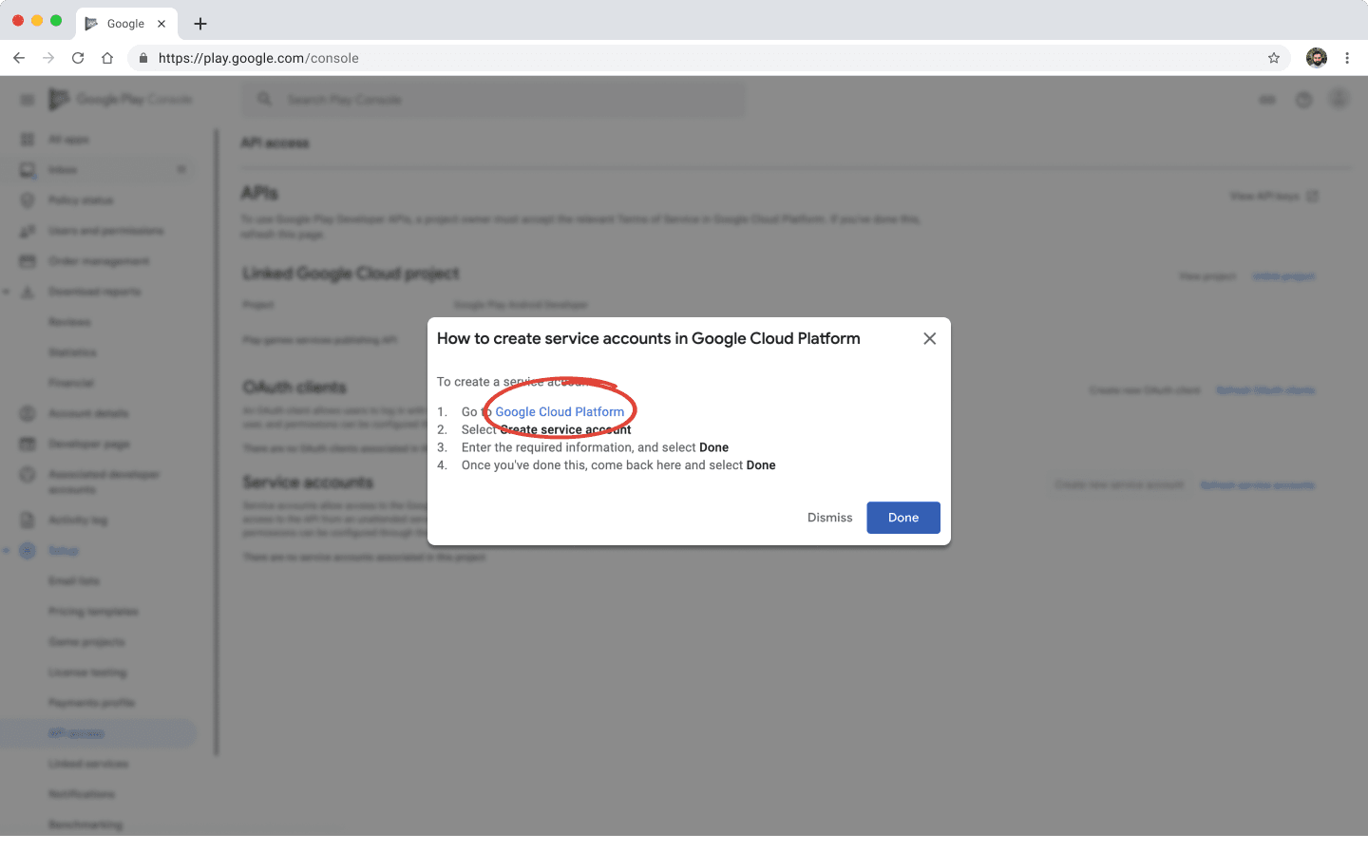The width and height of the screenshot is (1368, 852).
Task: View site info via the lock icon
Action: (143, 58)
